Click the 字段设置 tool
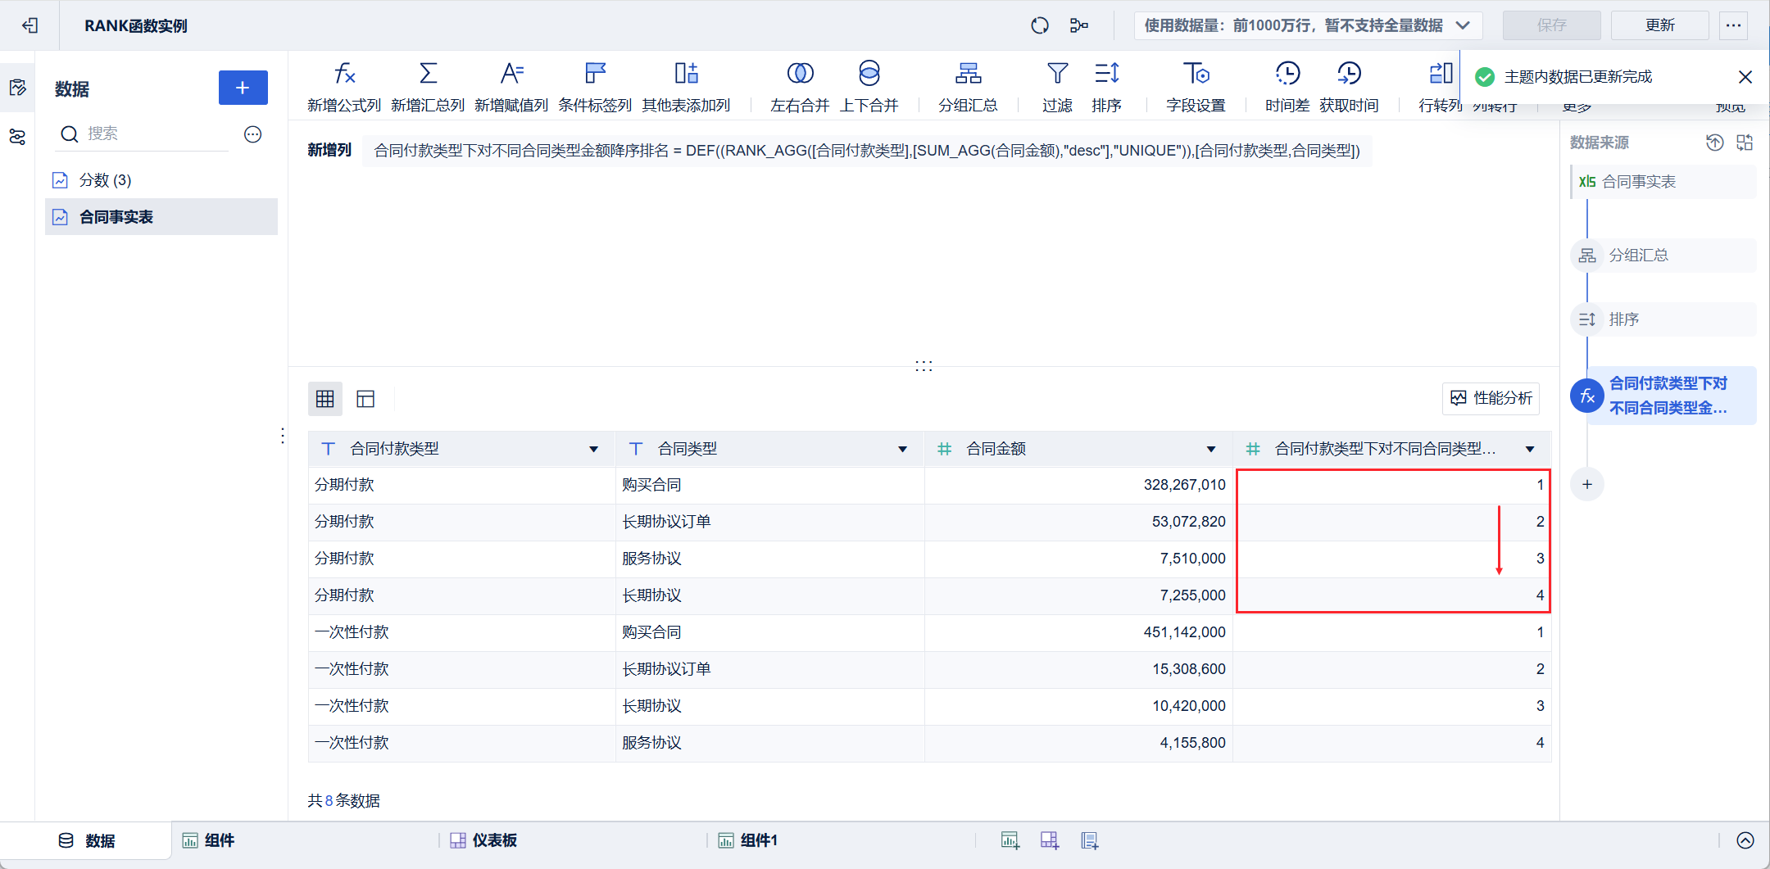Viewport: 1770px width, 869px height. (1196, 86)
